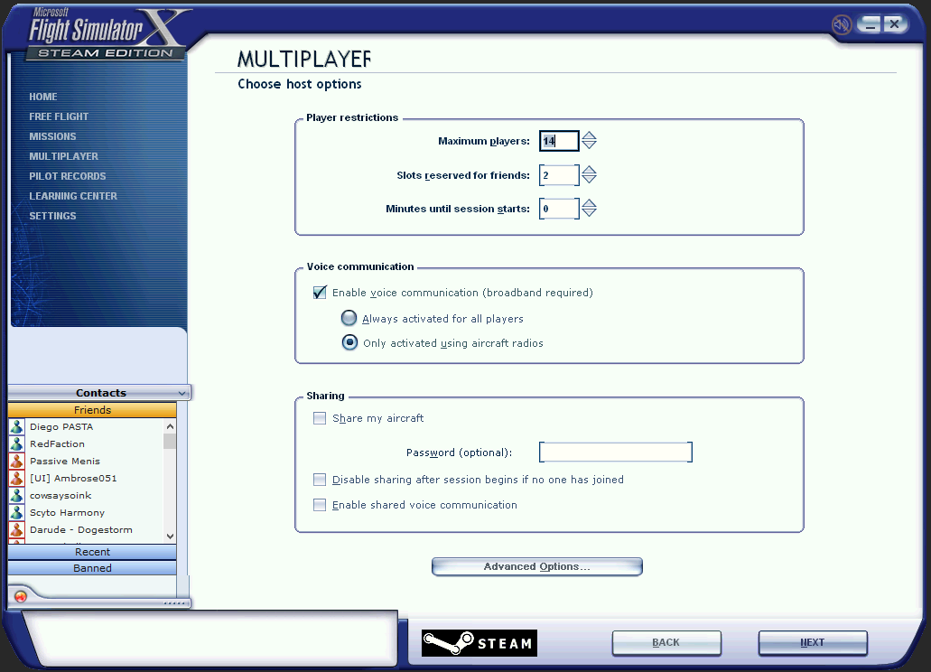Click Scyto Harmony's friend status icon
The width and height of the screenshot is (931, 672).
[16, 513]
